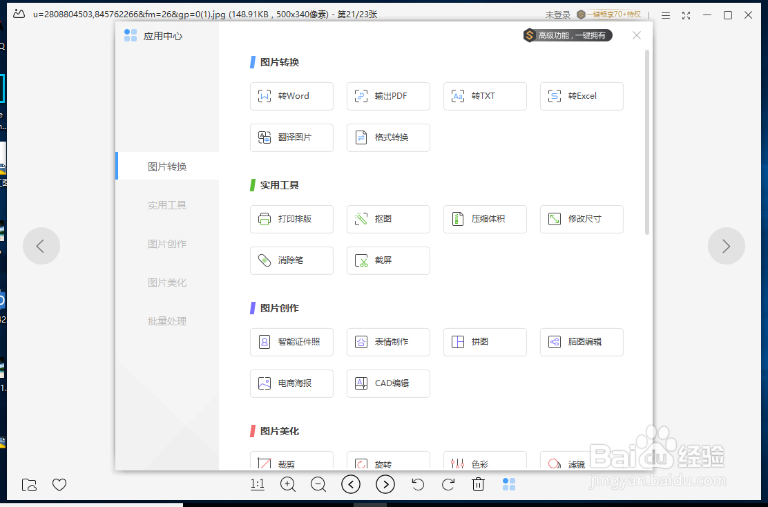Screen dimensions: 768x507
Task: Click the 图片创作 section heading
Action: (x=280, y=308)
